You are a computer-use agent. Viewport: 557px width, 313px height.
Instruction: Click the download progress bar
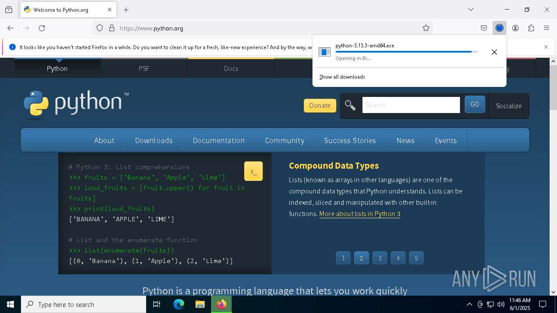[406, 52]
